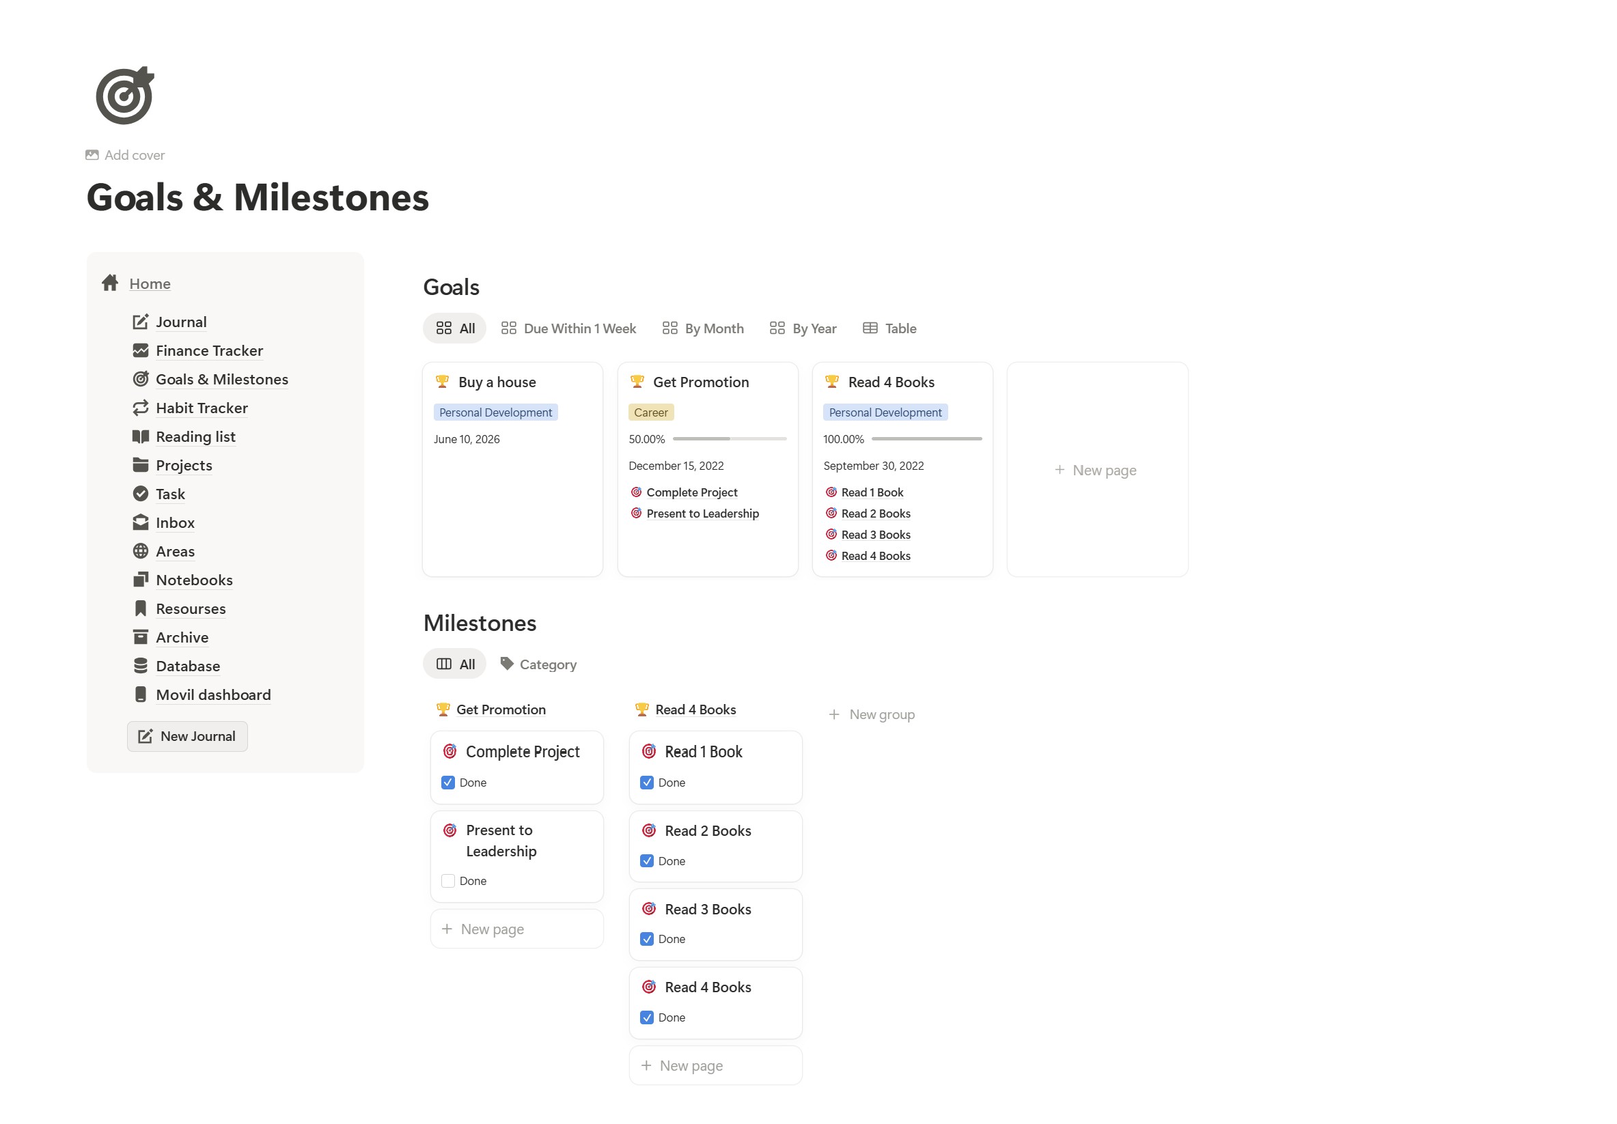Add New page under Read 4 Books group
1617x1124 pixels.
tap(715, 1065)
